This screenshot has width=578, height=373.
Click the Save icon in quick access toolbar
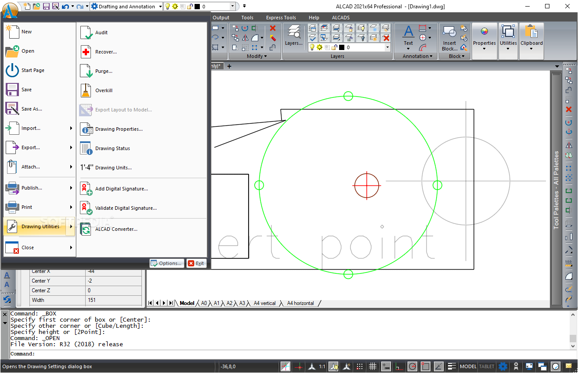(46, 6)
